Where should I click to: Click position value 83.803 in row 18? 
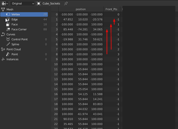(98, 104)
